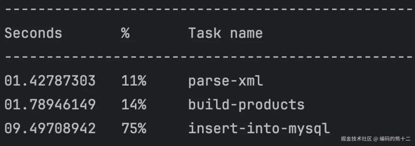Click the 14% percentage value

(x=134, y=105)
